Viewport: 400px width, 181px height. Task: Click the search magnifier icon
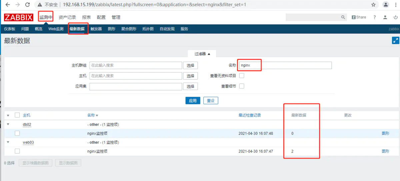point(343,17)
